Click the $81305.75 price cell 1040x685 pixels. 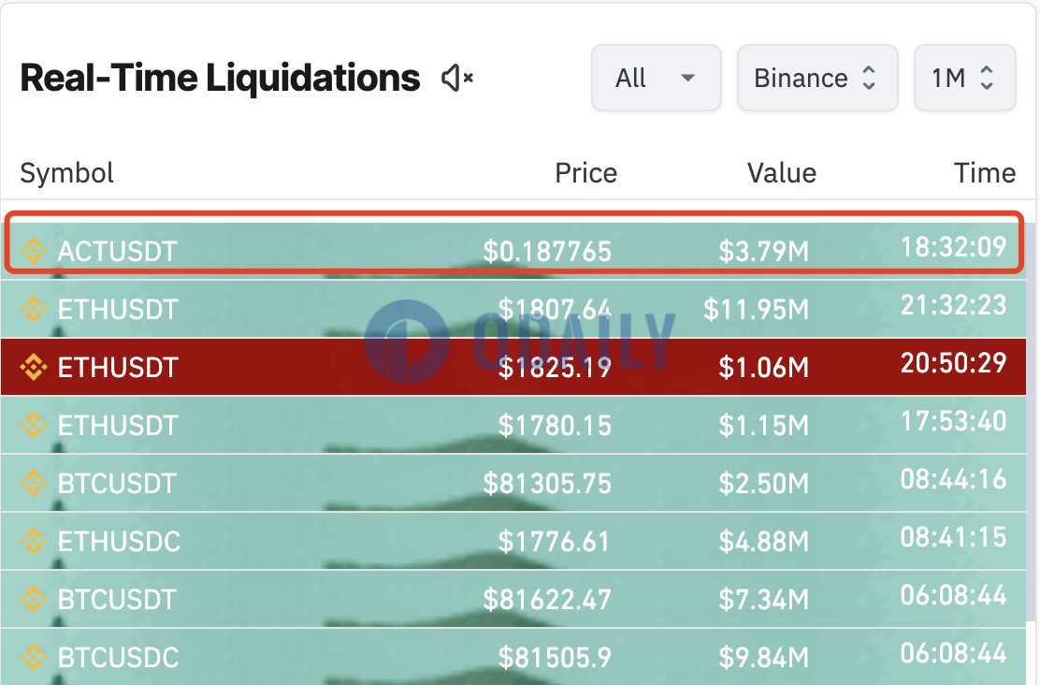tap(546, 483)
